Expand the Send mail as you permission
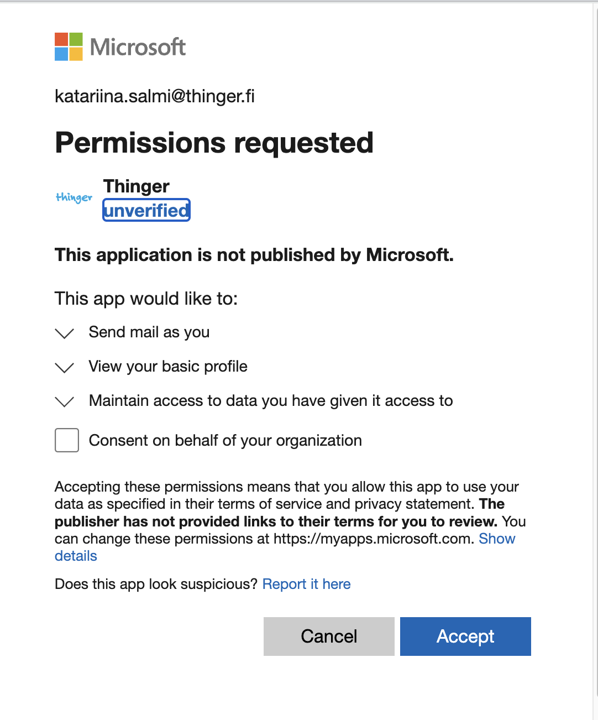The height and width of the screenshot is (720, 598). [65, 333]
